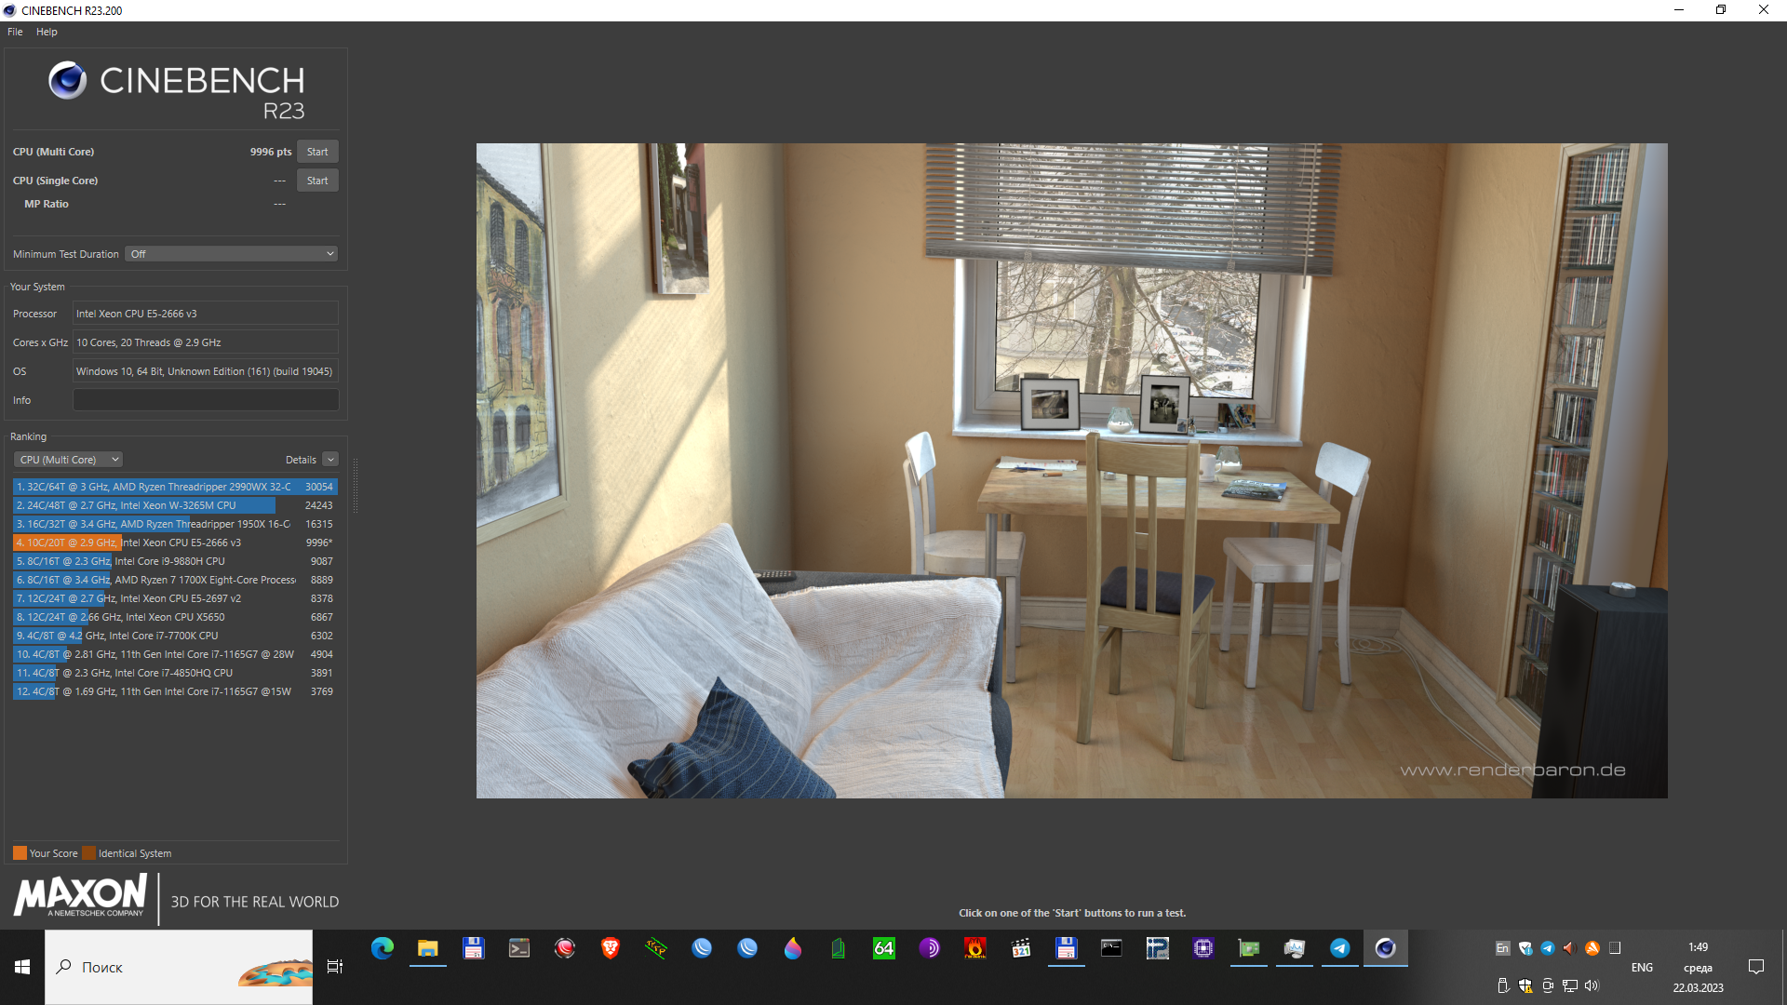Toggle the ranking Details expander
Image resolution: width=1787 pixels, height=1005 pixels.
tap(330, 460)
